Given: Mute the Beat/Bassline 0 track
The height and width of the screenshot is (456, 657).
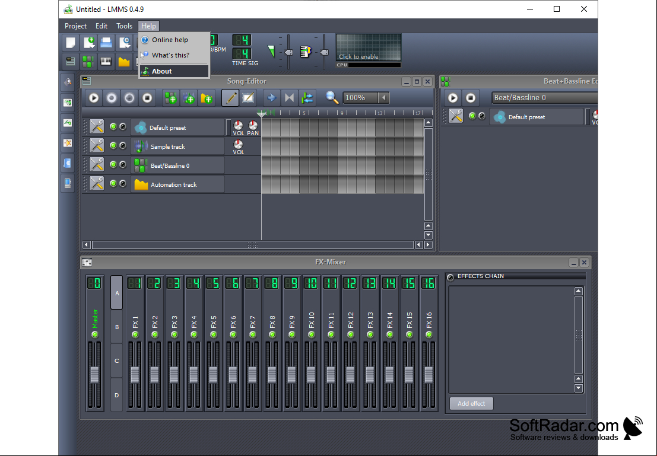Looking at the screenshot, I should point(113,165).
